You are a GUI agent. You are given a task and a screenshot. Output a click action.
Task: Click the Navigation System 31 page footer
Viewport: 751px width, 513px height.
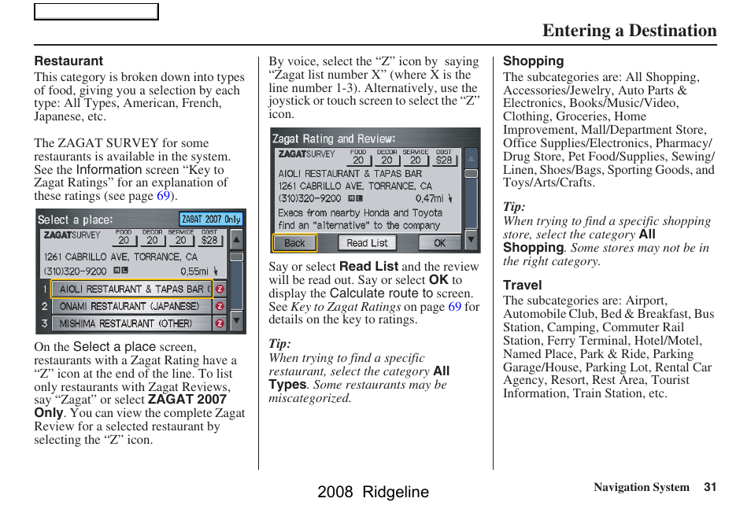click(655, 487)
